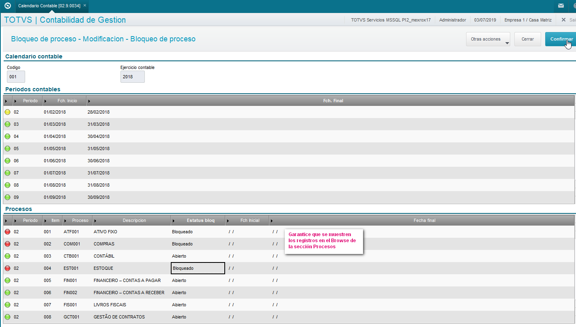This screenshot has height=327, width=576.
Task: Click green status icon of period 05
Action: 7,148
